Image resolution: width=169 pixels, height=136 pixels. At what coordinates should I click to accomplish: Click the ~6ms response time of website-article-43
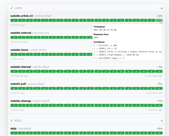(159, 16)
